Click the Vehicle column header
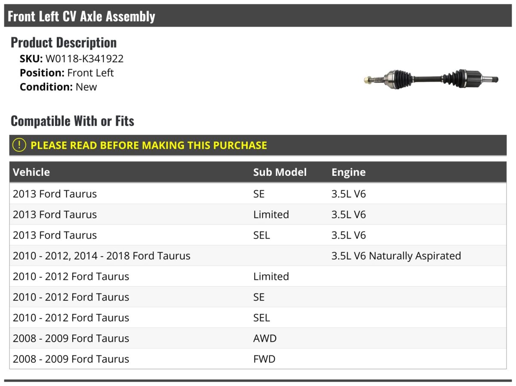Viewport: 516px width, 386px height. coord(31,172)
